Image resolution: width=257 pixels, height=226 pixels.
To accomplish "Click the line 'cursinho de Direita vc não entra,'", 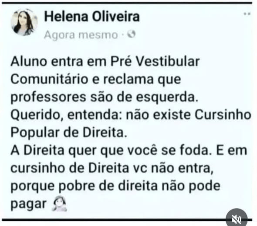I will click(112, 168).
